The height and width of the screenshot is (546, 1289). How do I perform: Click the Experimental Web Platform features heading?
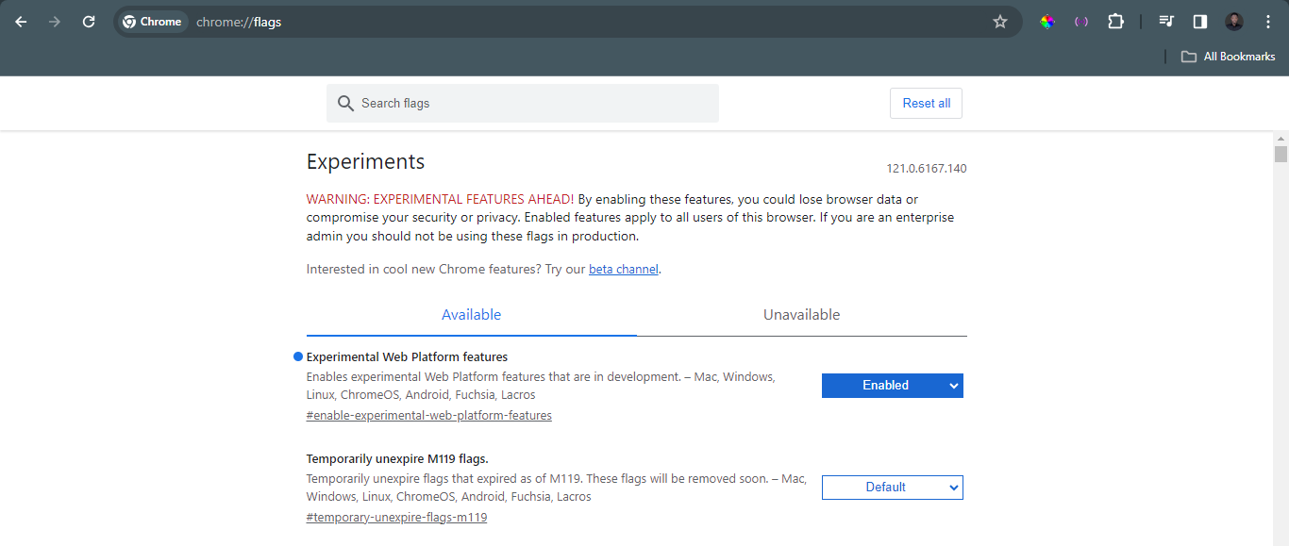408,357
